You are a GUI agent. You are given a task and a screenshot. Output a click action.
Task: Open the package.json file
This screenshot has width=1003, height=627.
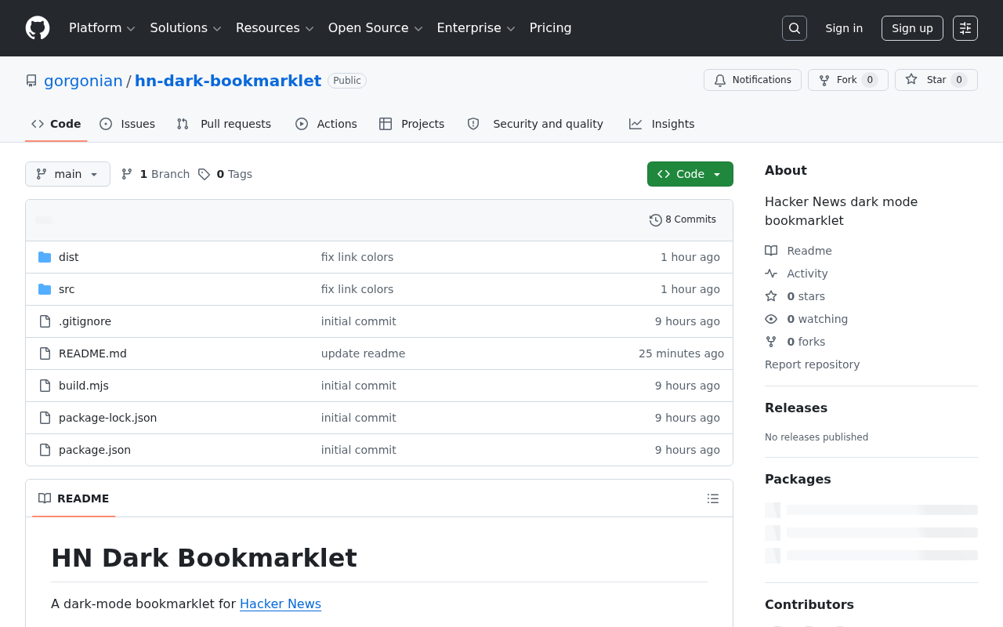pos(95,450)
